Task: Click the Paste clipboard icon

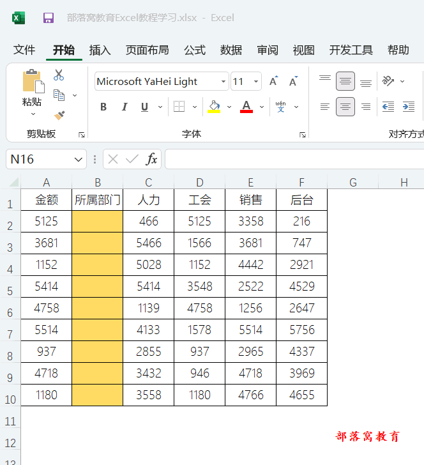Action: coord(33,80)
